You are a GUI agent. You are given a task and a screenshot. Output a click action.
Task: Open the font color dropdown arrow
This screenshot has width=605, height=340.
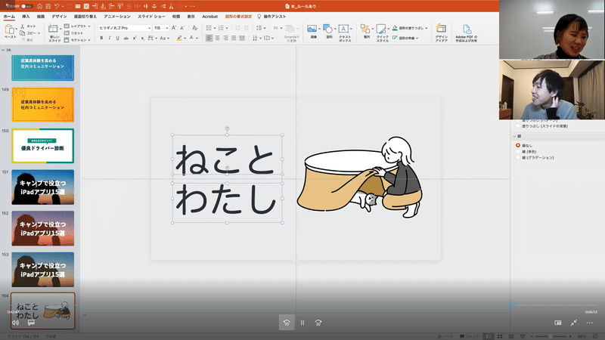(x=197, y=39)
